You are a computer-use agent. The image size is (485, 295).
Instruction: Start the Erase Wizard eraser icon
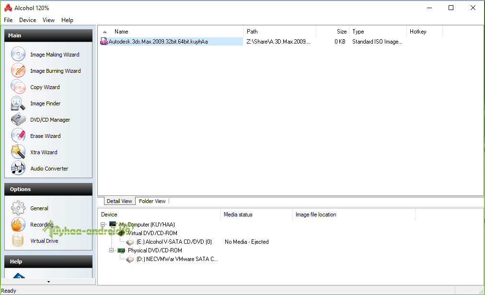18,136
